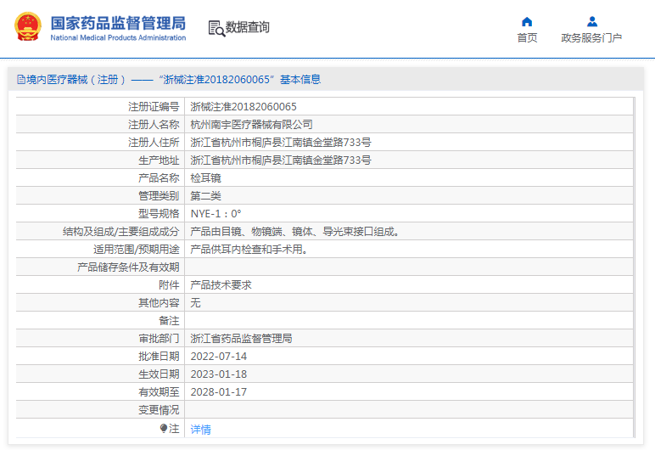
Task: Select expiry date 2028-01-17
Action: (218, 392)
